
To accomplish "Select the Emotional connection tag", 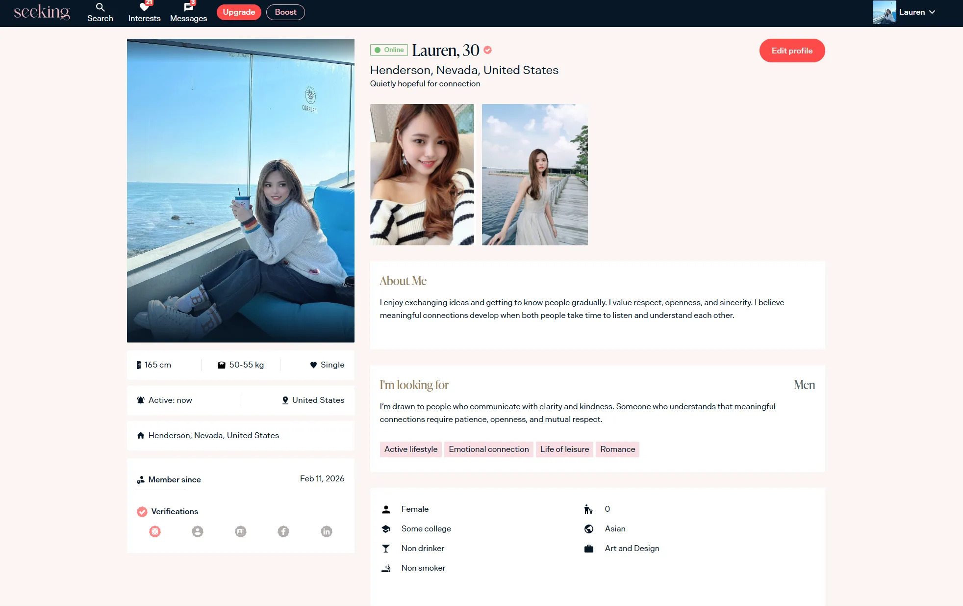I will pos(488,449).
